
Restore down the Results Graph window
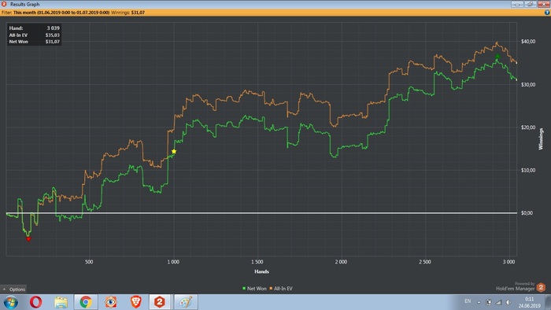point(531,4)
